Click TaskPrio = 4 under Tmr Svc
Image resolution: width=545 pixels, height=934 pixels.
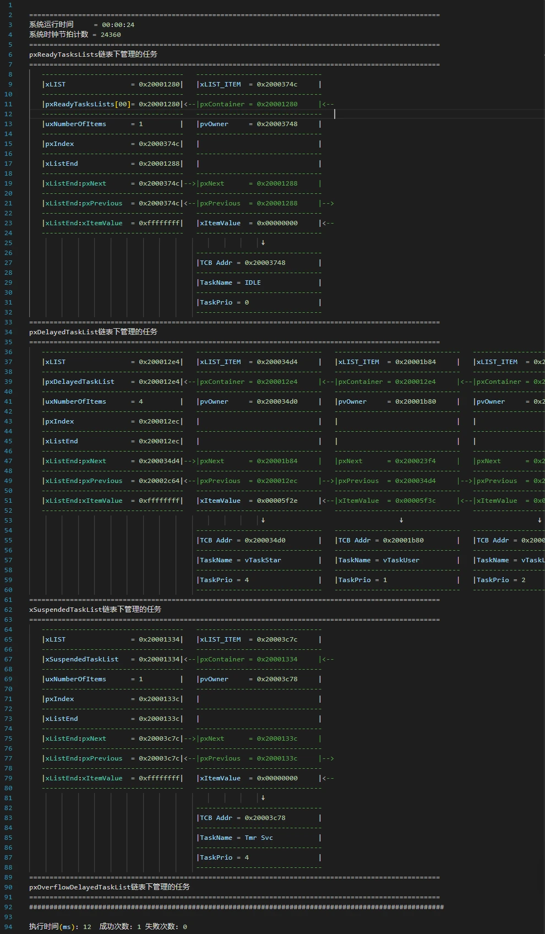tap(224, 857)
